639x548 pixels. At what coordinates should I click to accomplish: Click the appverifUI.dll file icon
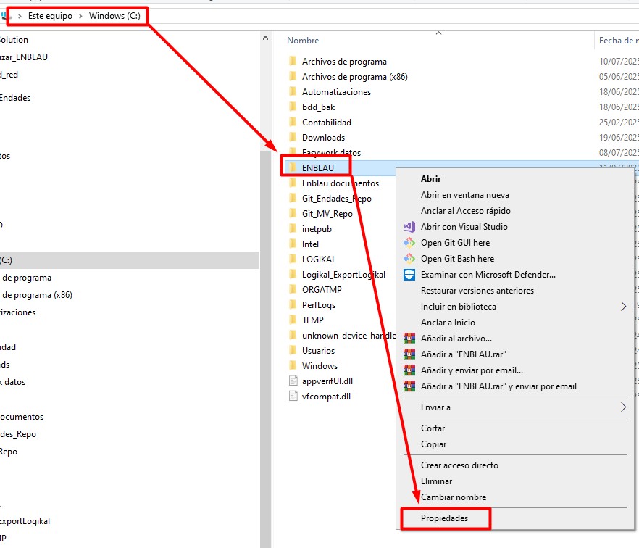click(293, 381)
